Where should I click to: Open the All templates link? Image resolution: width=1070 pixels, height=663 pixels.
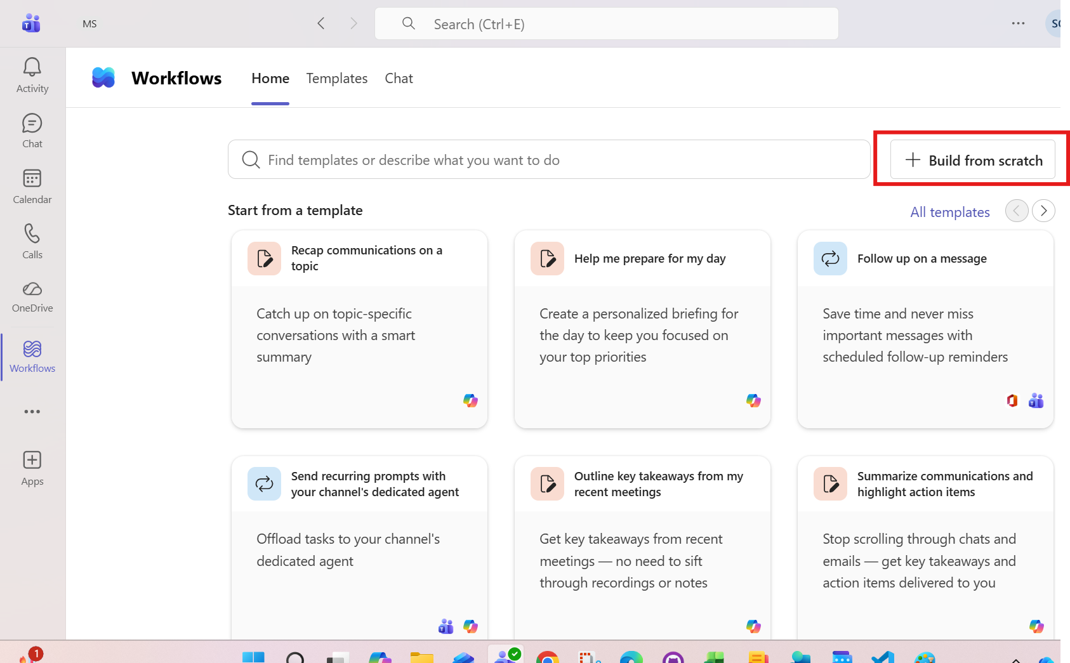click(950, 212)
